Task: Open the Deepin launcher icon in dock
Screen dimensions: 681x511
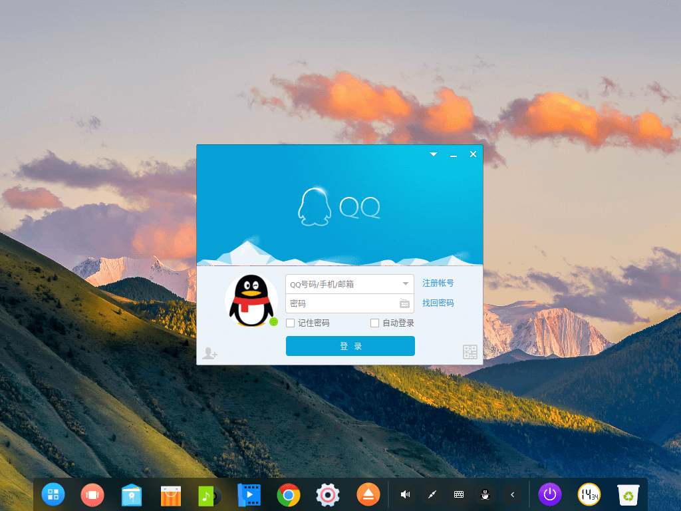Action: (53, 494)
